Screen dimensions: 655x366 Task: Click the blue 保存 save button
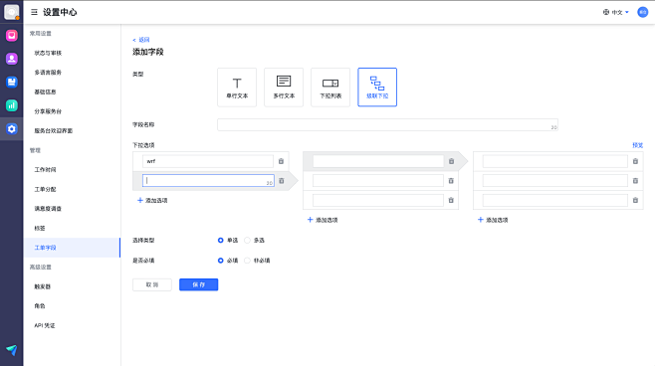199,284
